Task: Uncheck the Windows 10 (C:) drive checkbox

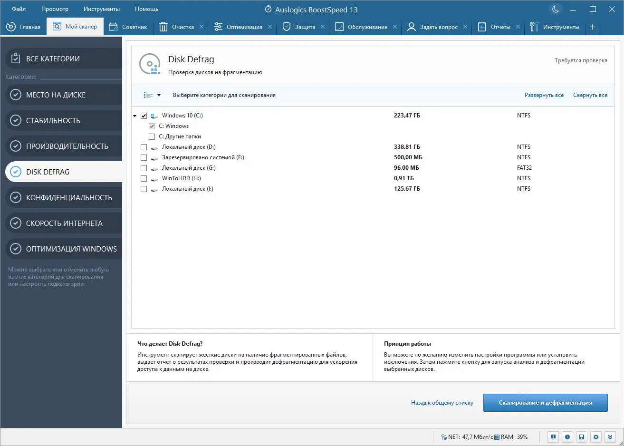Action: coord(144,116)
